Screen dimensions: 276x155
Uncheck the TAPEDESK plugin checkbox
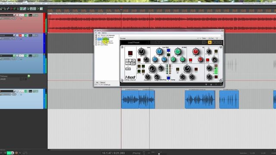pyautogui.click(x=96, y=37)
